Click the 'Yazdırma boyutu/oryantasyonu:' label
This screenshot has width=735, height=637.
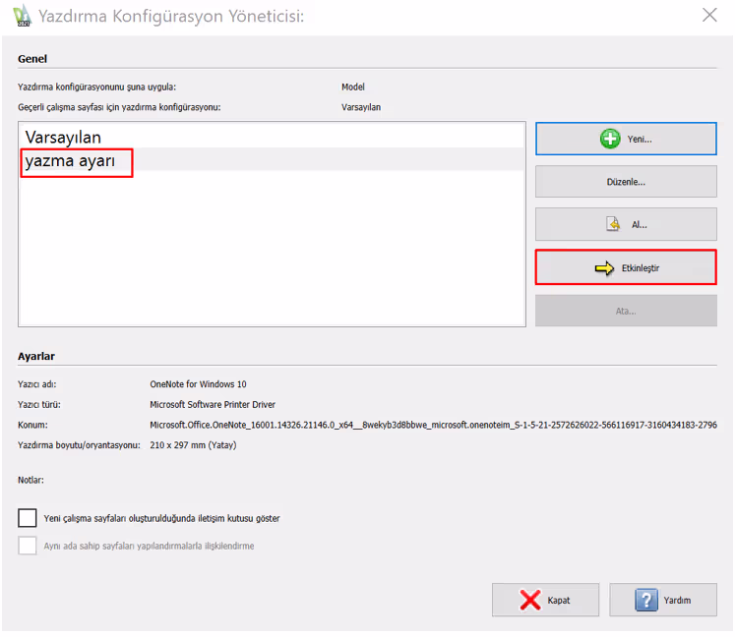[x=79, y=445]
